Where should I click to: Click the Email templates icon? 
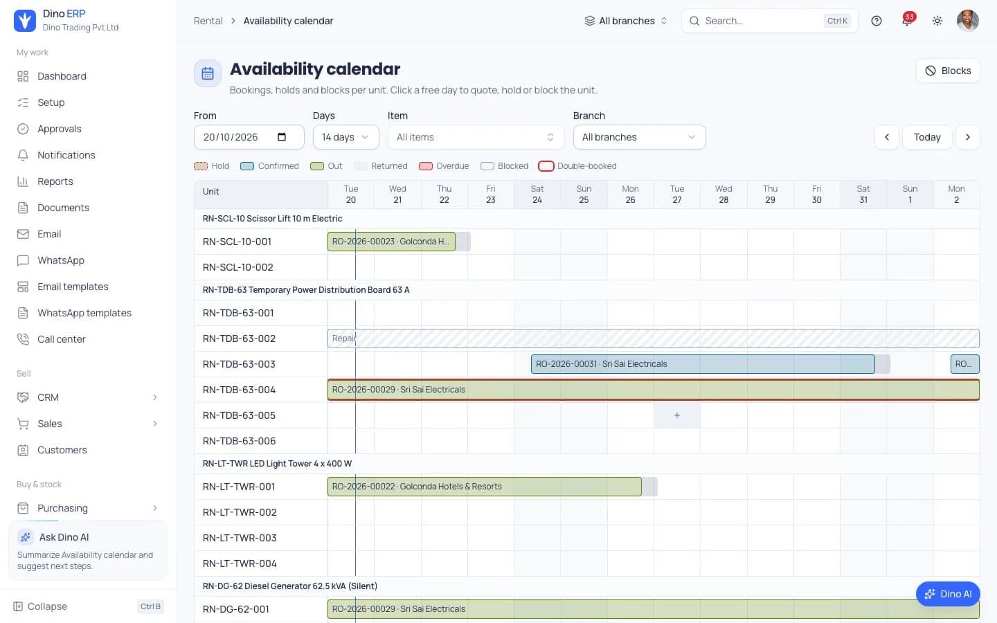[x=23, y=287]
